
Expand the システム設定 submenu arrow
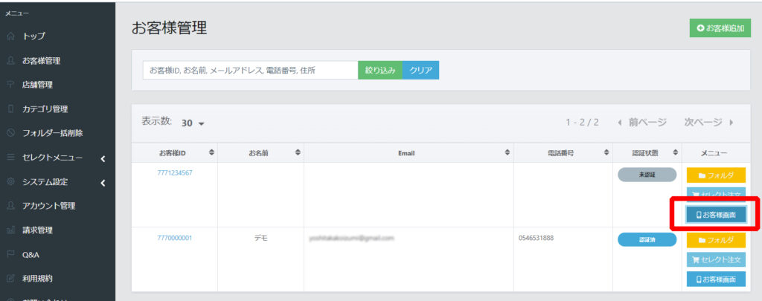103,183
